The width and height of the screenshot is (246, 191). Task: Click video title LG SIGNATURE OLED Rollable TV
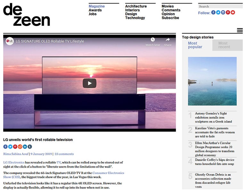50,41
